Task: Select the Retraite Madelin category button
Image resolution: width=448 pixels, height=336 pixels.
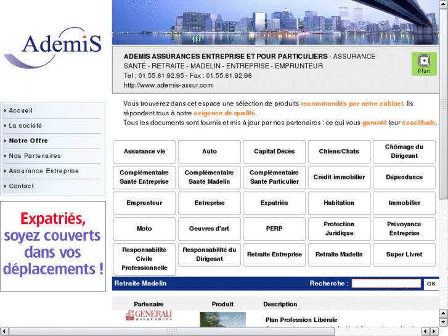Action: [x=339, y=255]
